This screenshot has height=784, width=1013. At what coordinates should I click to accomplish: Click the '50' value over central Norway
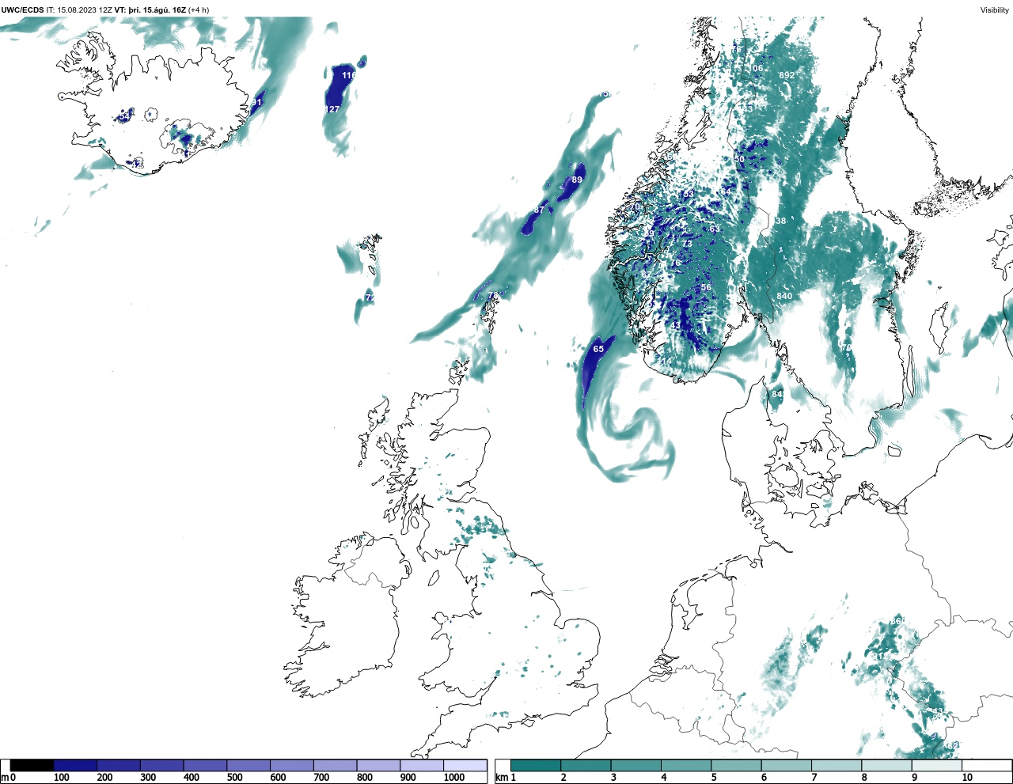[740, 159]
